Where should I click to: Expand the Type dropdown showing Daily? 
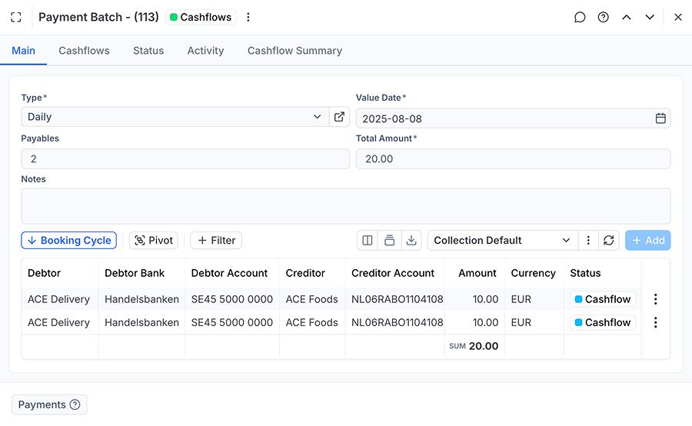[317, 117]
